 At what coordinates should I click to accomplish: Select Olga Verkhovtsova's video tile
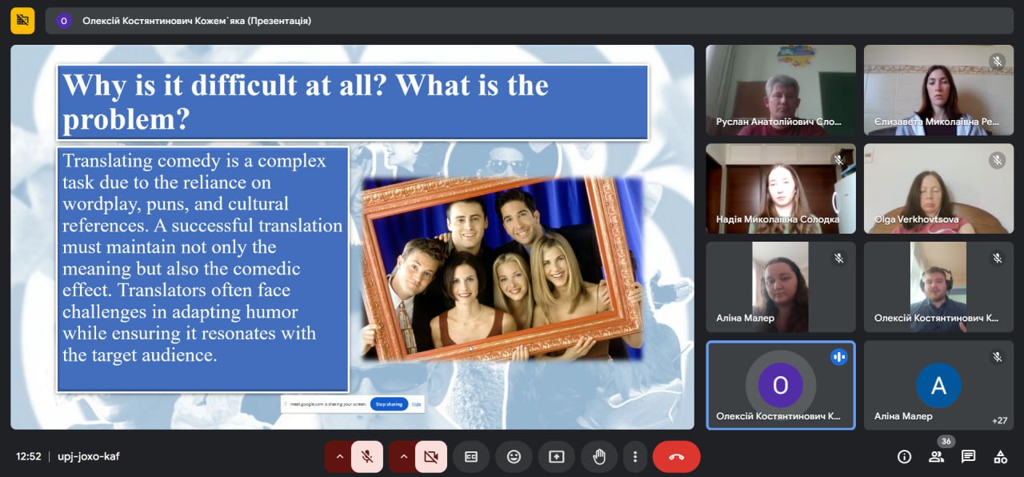(x=938, y=189)
